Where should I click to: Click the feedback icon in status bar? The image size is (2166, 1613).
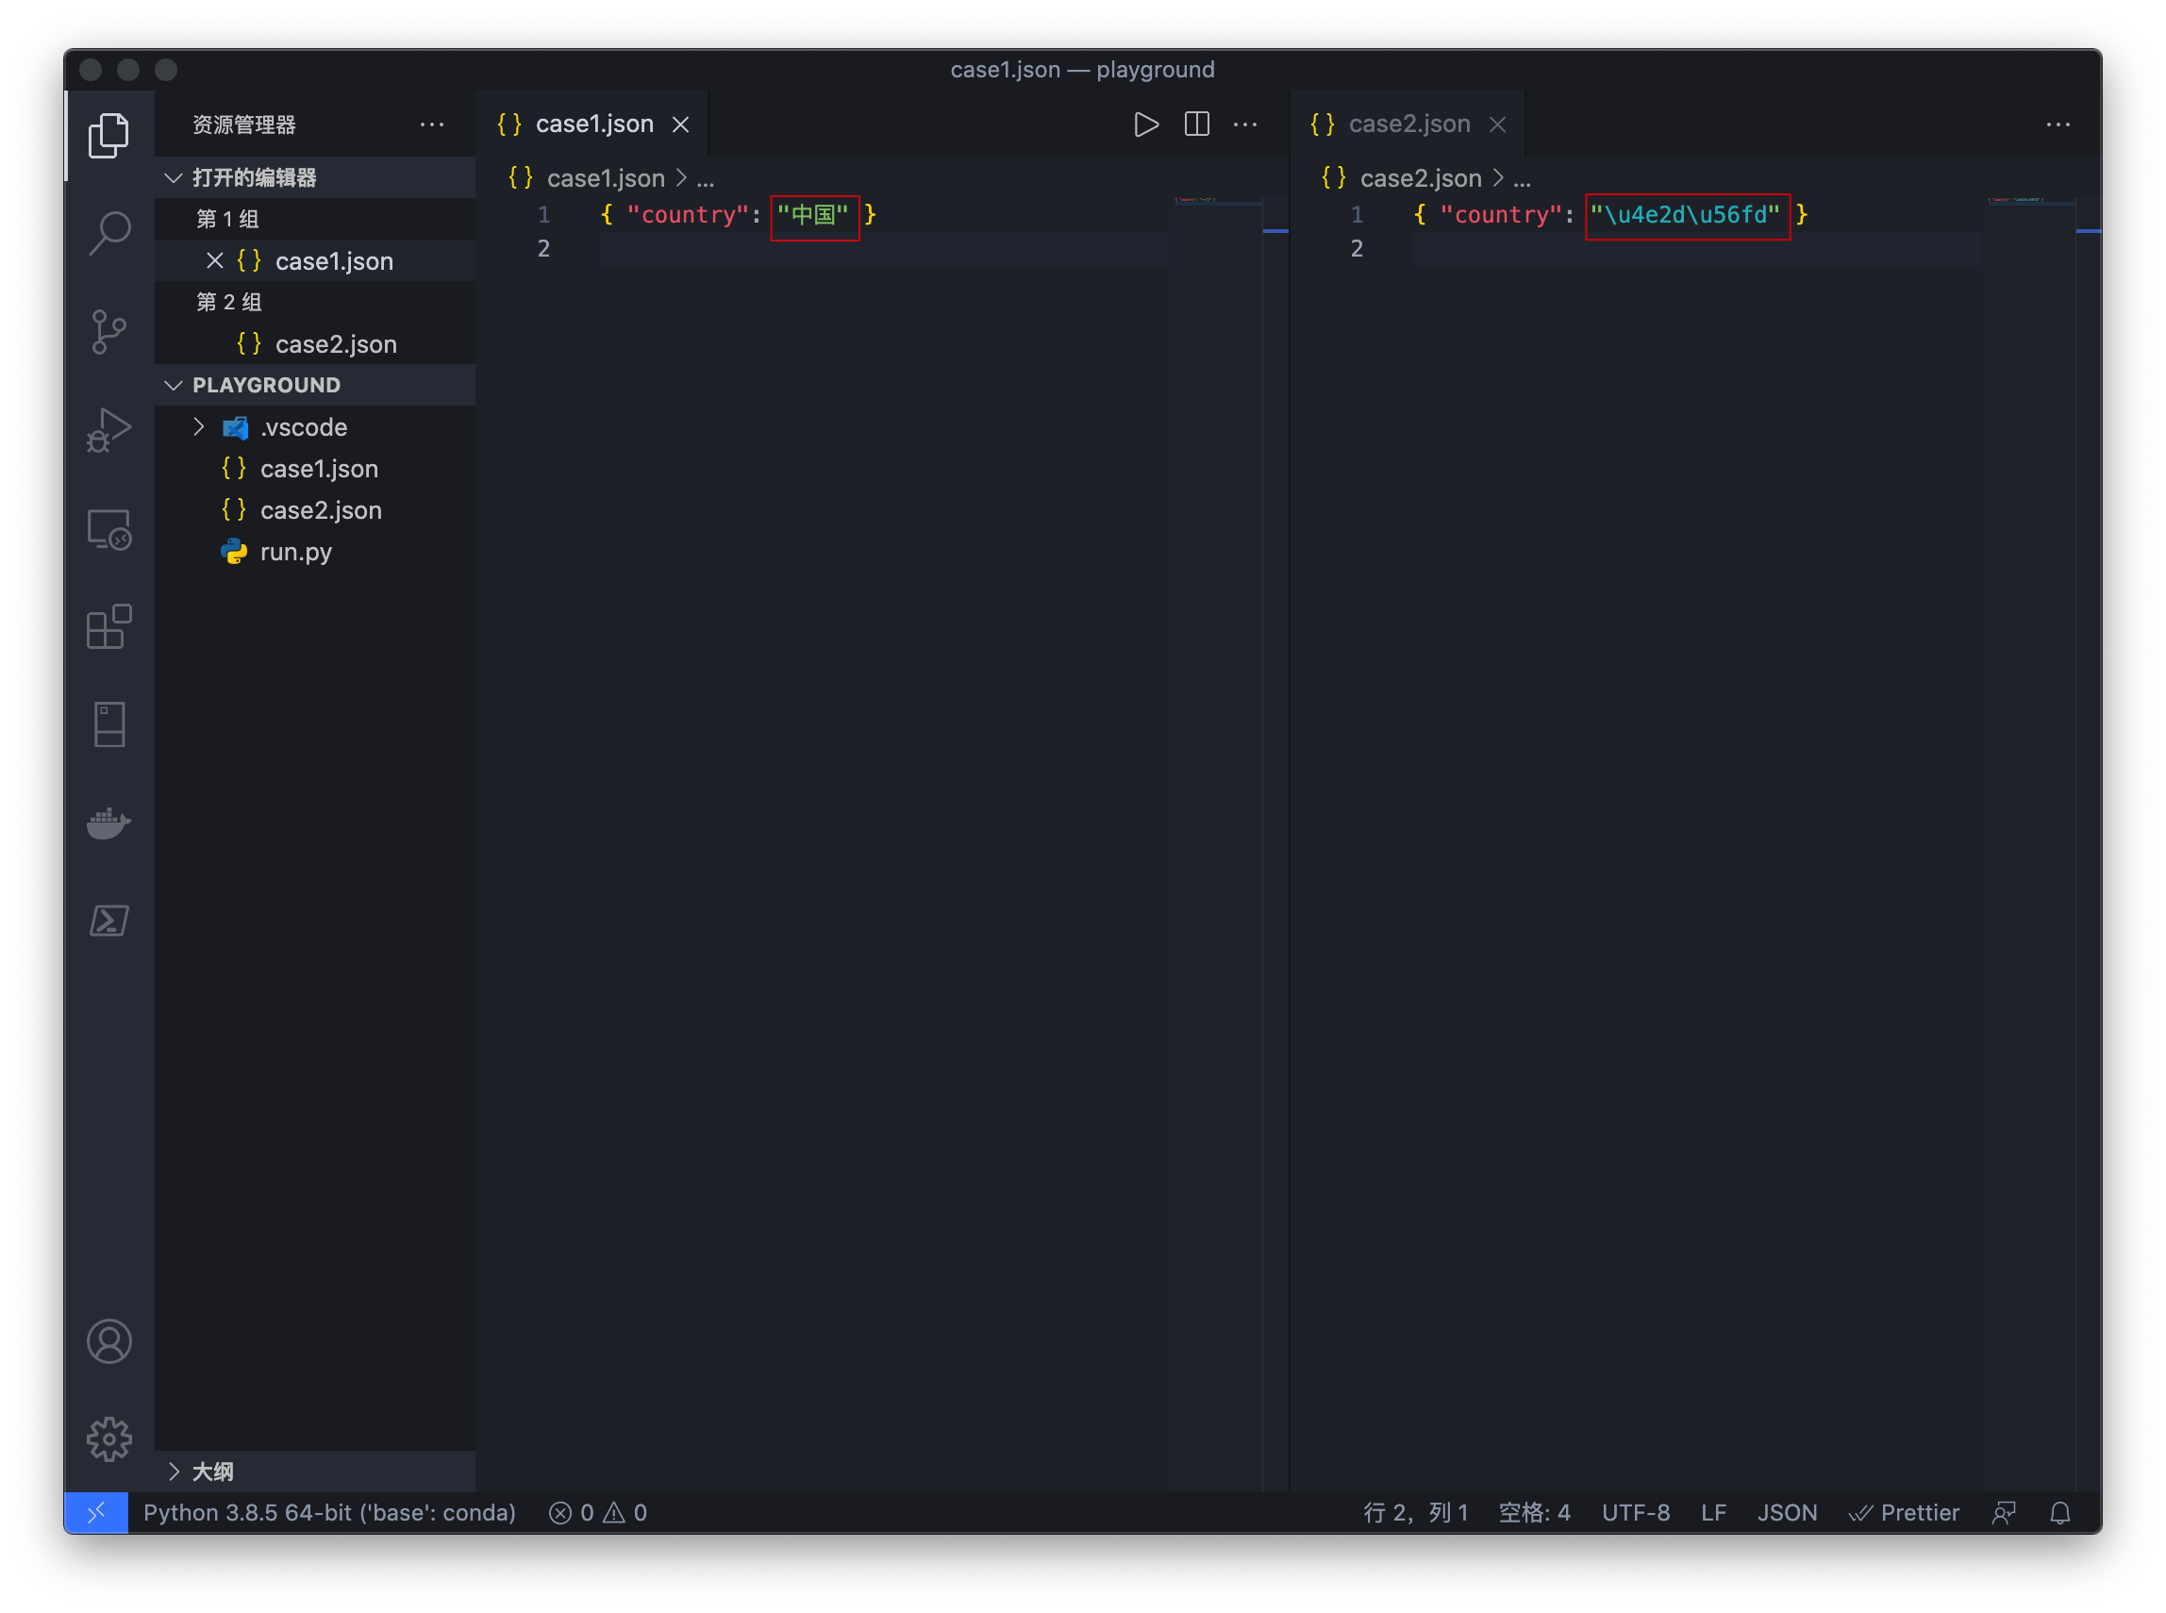click(x=2004, y=1512)
